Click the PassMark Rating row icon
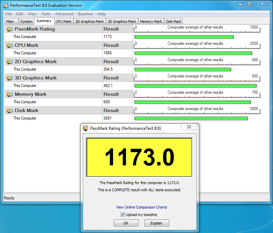Viewport: 273px width, 233px height. [10, 29]
